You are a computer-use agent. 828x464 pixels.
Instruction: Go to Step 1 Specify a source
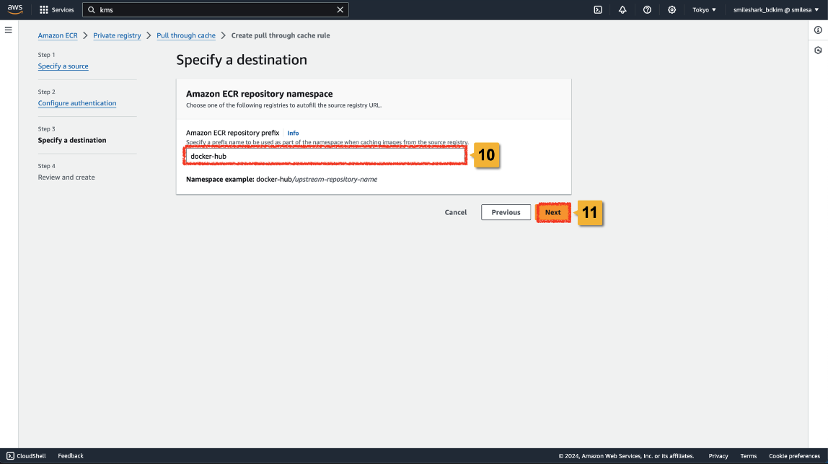coord(63,66)
